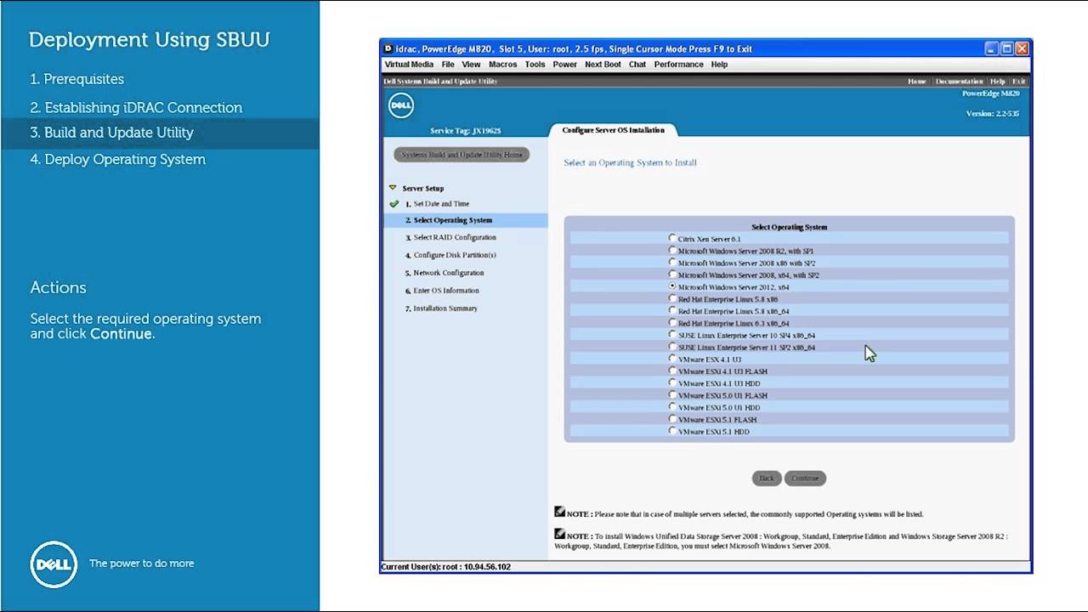Click the Service Tag: JX19625 text

click(x=465, y=131)
